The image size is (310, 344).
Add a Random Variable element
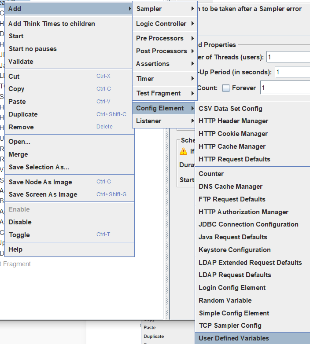(x=252, y=300)
